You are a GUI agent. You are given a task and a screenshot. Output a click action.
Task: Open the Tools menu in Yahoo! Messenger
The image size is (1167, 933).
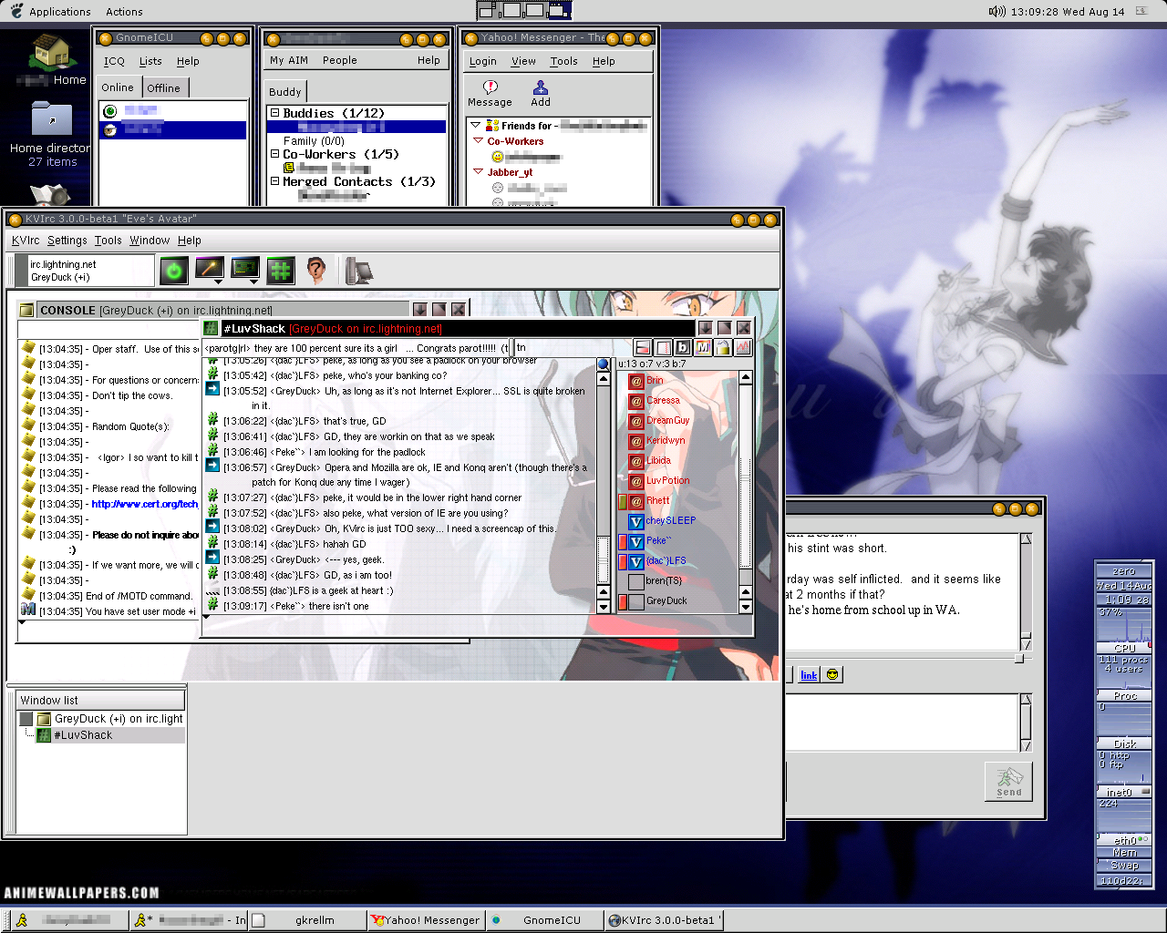click(x=563, y=61)
